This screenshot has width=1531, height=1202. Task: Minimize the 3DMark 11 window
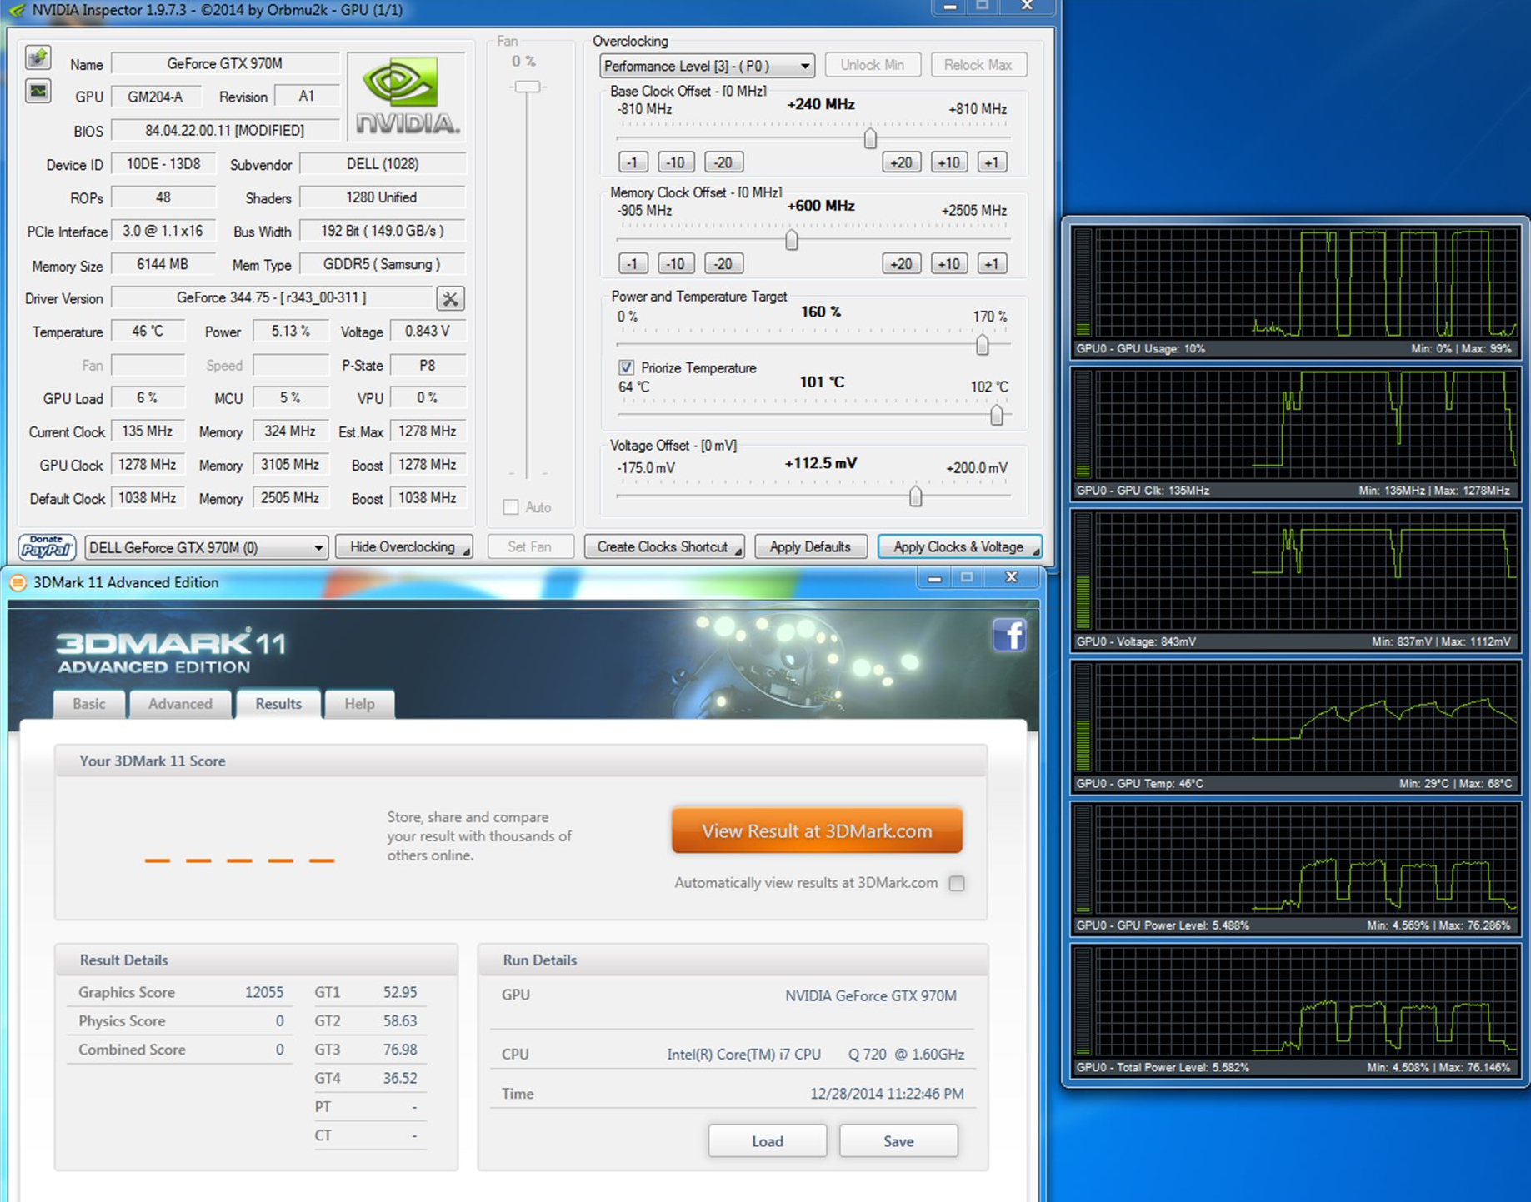pos(934,577)
